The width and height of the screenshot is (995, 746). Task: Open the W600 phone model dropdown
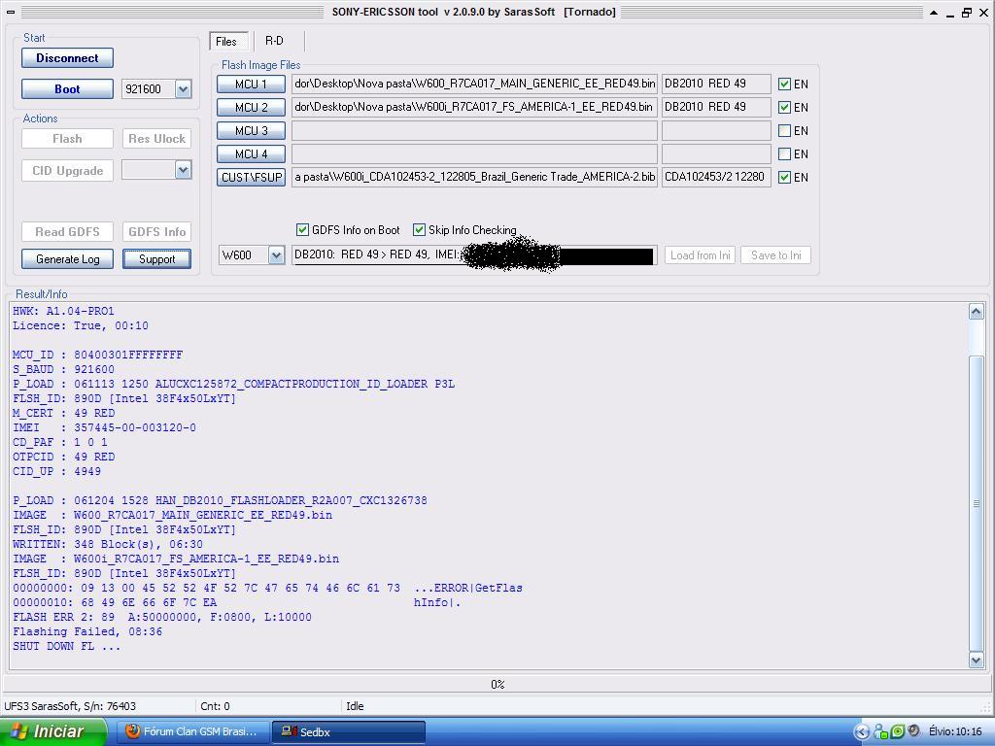276,255
